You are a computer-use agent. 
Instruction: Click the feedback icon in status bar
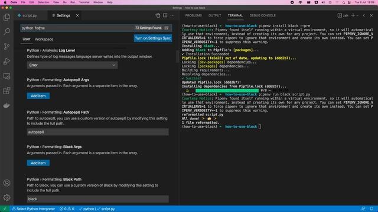pyautogui.click(x=363, y=209)
